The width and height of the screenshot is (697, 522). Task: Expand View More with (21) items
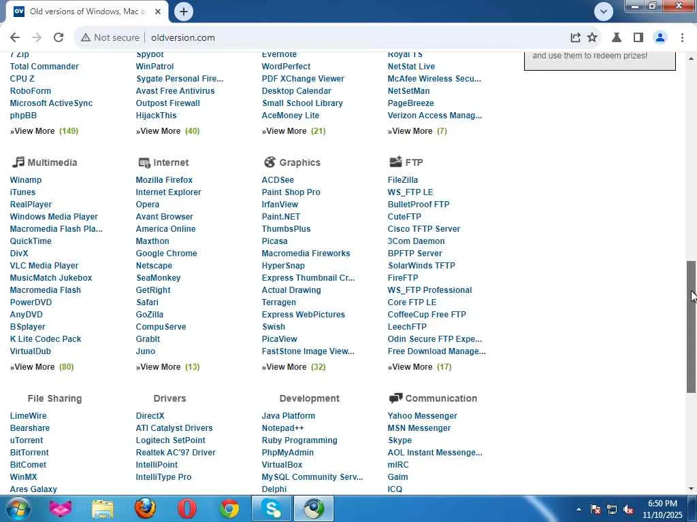[293, 131]
